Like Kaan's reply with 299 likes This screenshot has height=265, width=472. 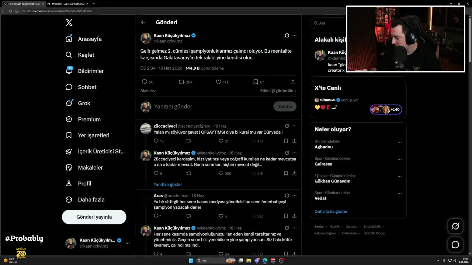[221, 173]
